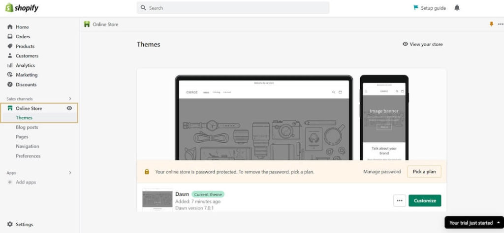Click the Online Store storefront icon in sidebar
The height and width of the screenshot is (233, 504).
pos(10,108)
